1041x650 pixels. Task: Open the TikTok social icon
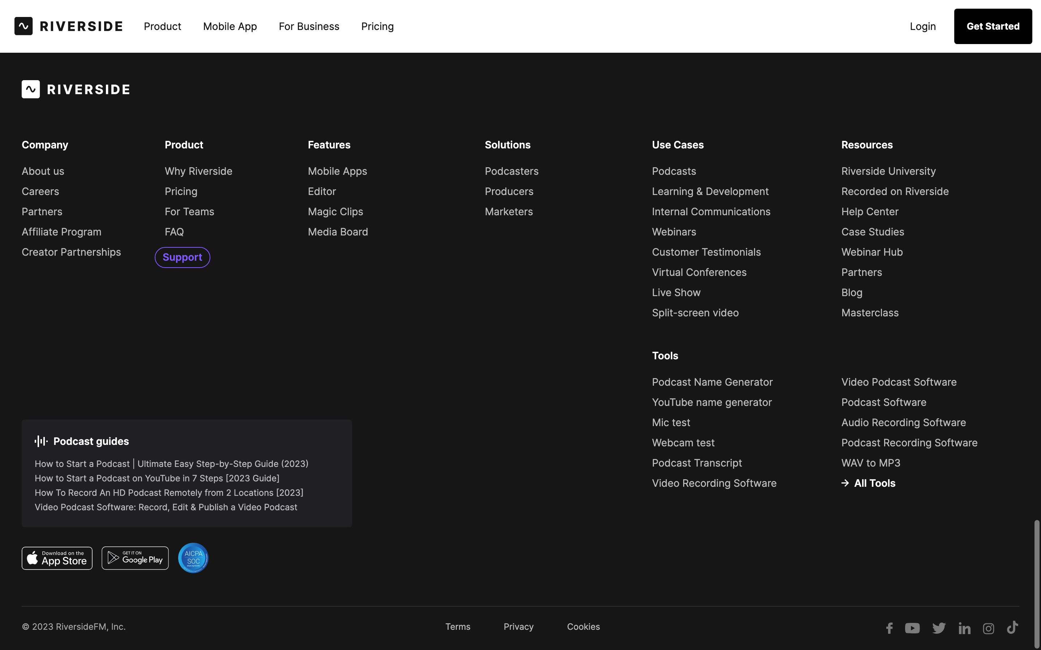(x=1012, y=627)
